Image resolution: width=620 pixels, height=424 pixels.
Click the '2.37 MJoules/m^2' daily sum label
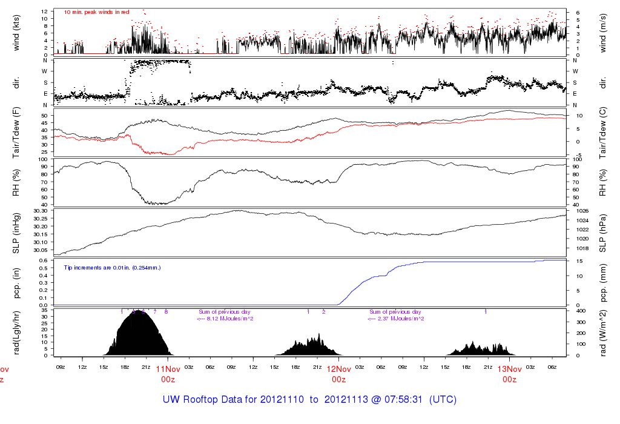[x=401, y=319]
